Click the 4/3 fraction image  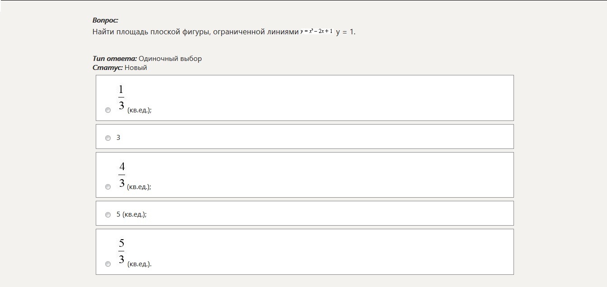tap(121, 175)
